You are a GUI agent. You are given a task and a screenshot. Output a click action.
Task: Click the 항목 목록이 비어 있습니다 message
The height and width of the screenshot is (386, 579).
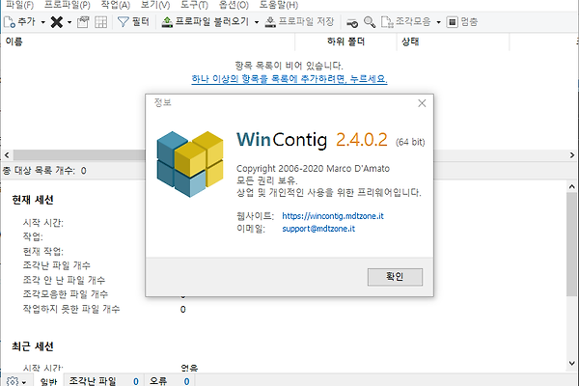(x=289, y=66)
